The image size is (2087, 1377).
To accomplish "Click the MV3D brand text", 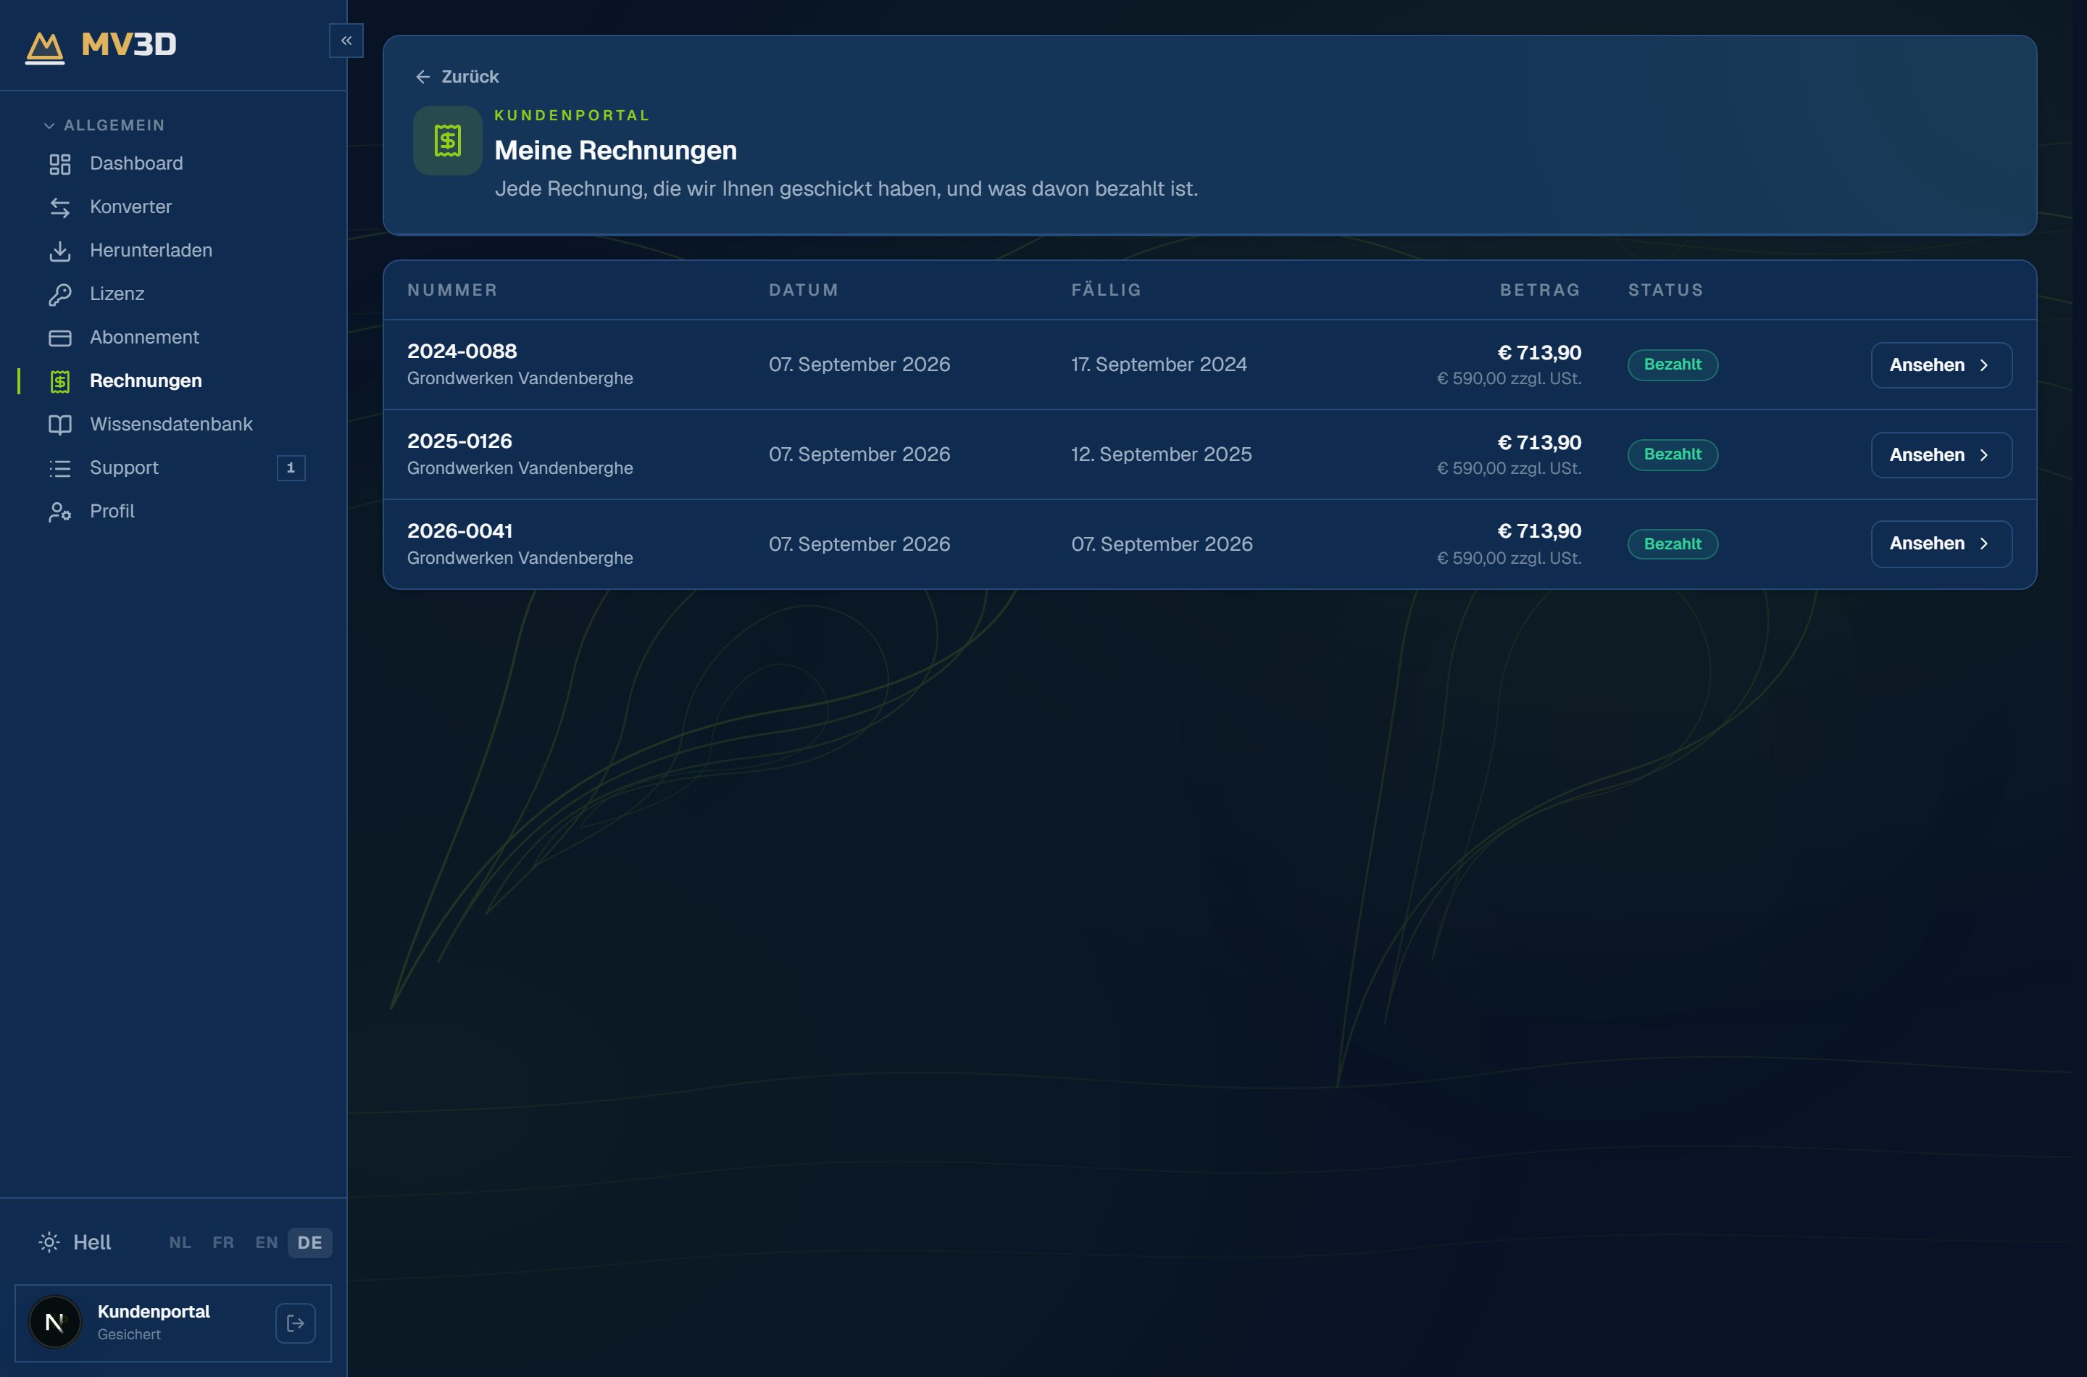I will (x=129, y=45).
